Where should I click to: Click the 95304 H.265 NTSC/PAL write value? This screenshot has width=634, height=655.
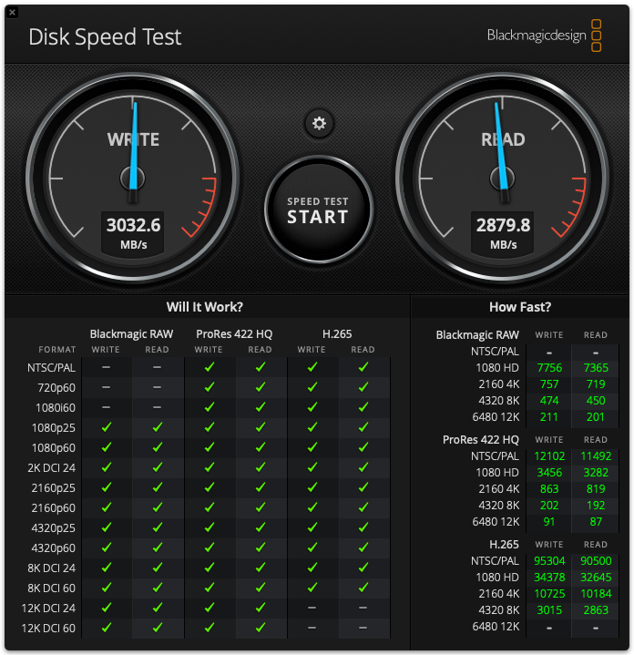[x=549, y=561]
